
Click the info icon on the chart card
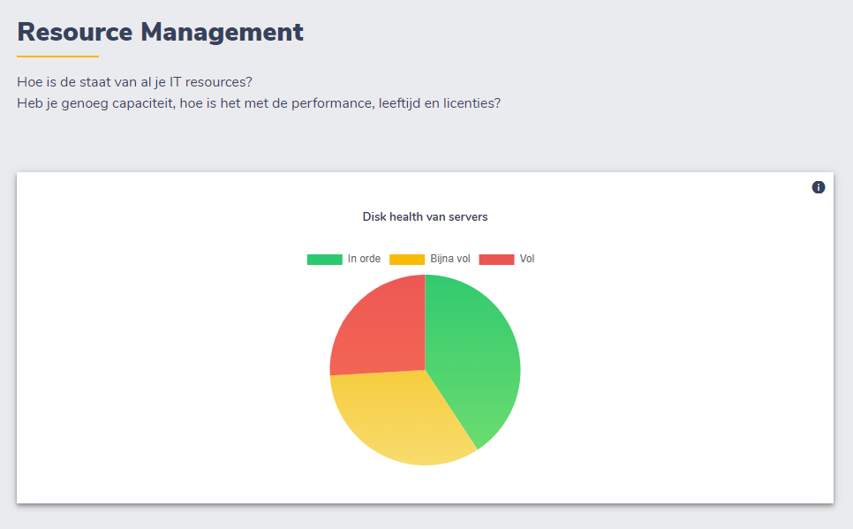click(819, 187)
